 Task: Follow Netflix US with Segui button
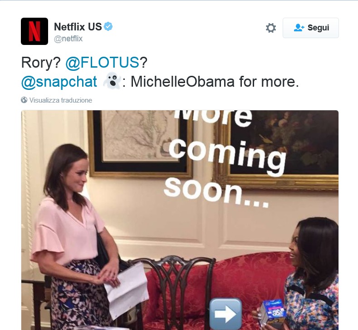311,28
